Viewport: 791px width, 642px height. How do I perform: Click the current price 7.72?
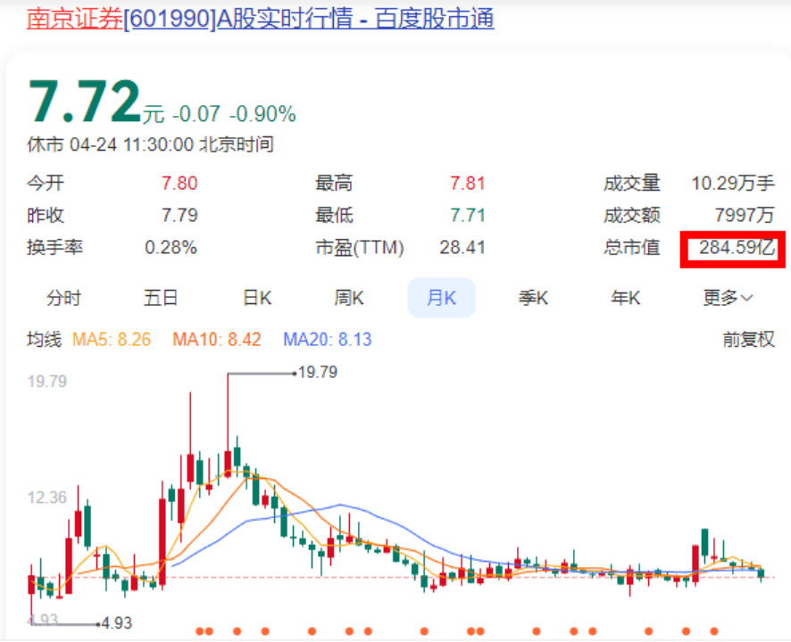pos(84,102)
